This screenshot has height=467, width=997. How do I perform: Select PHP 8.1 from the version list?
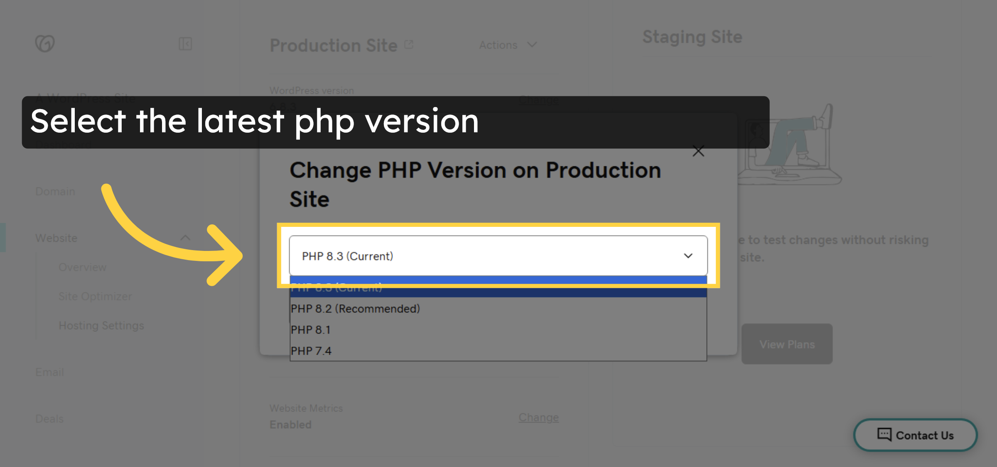click(311, 330)
